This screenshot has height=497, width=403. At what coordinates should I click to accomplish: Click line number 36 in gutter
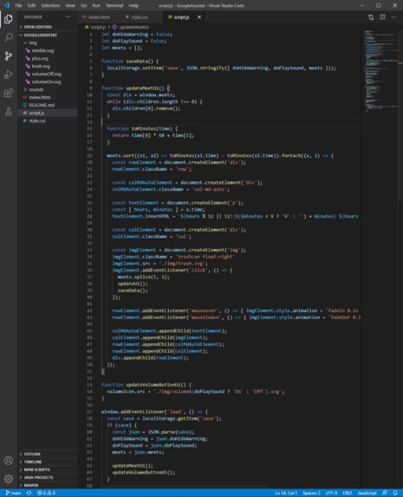pyautogui.click(x=89, y=271)
